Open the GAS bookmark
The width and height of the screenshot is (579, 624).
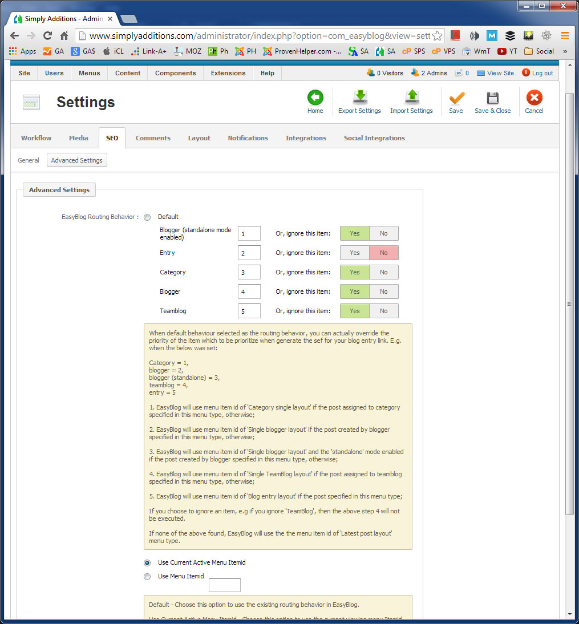(83, 51)
